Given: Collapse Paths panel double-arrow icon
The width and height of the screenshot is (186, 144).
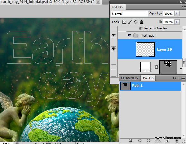Looking at the screenshot, I should pos(175,78).
